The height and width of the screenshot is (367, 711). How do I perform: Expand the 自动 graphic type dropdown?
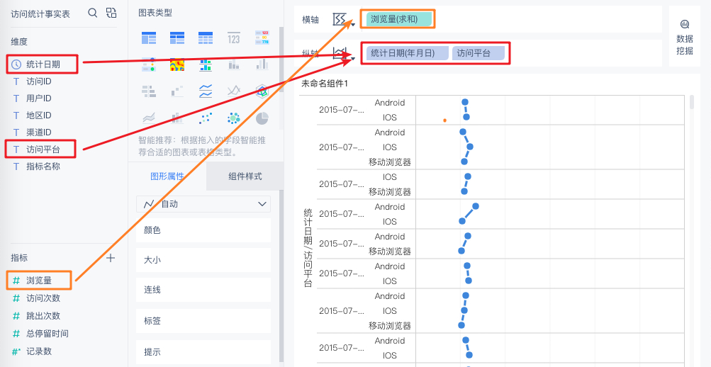pos(203,204)
